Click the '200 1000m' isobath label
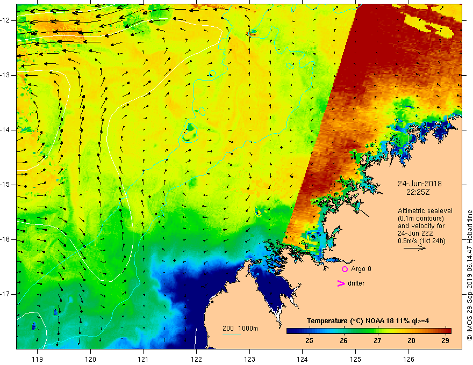Image resolution: width=473 pixels, height=365 pixels. click(240, 328)
